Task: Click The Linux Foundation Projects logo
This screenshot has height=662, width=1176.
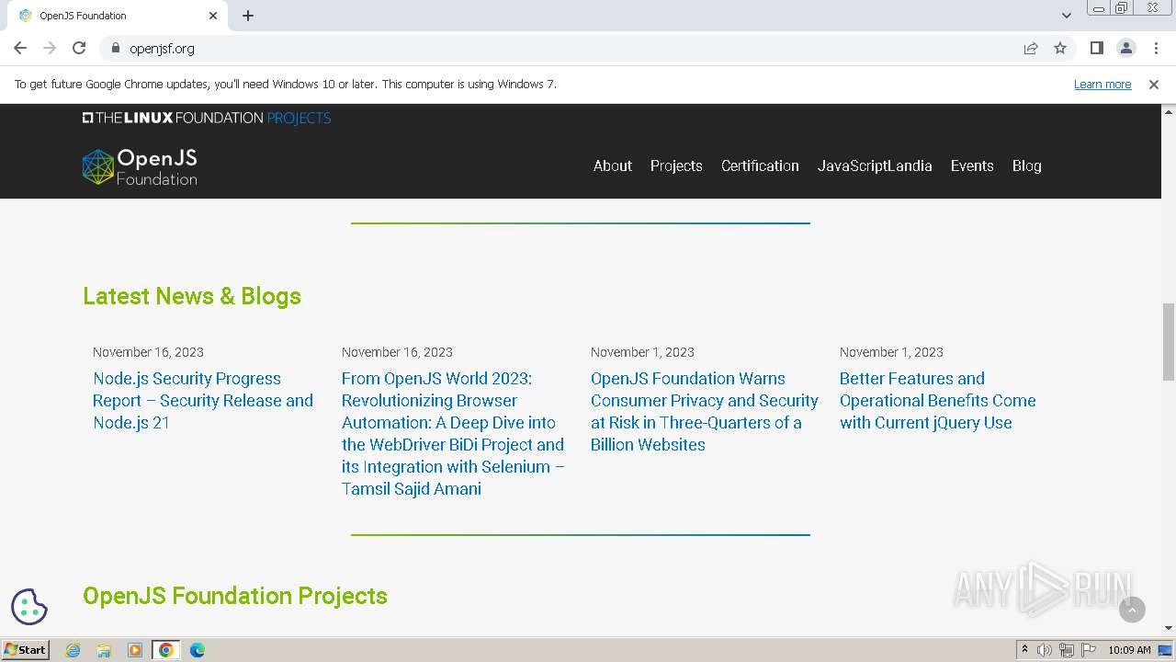Action: (x=207, y=118)
